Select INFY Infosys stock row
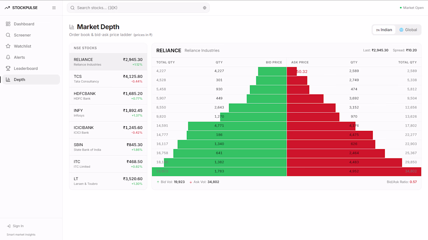Screen dimensions: 428x240 pyautogui.click(x=108, y=113)
